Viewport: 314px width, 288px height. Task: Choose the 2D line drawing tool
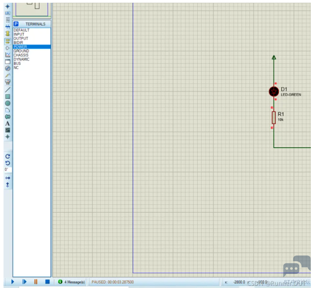click(x=7, y=89)
